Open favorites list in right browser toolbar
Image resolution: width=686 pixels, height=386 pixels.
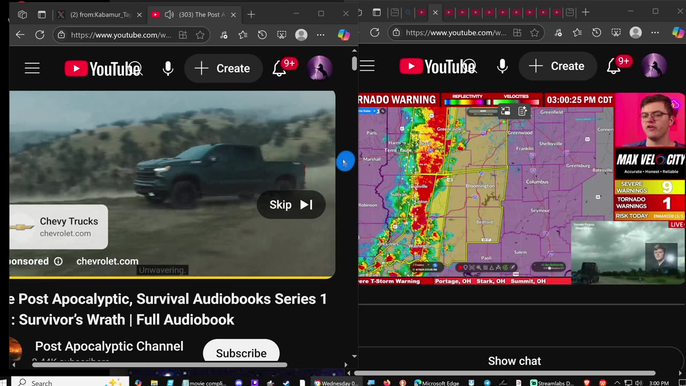point(577,33)
